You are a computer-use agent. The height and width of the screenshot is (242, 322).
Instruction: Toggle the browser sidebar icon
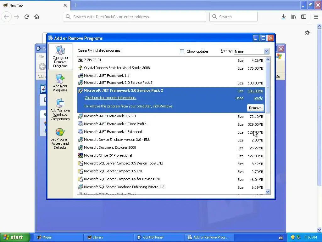point(304,17)
